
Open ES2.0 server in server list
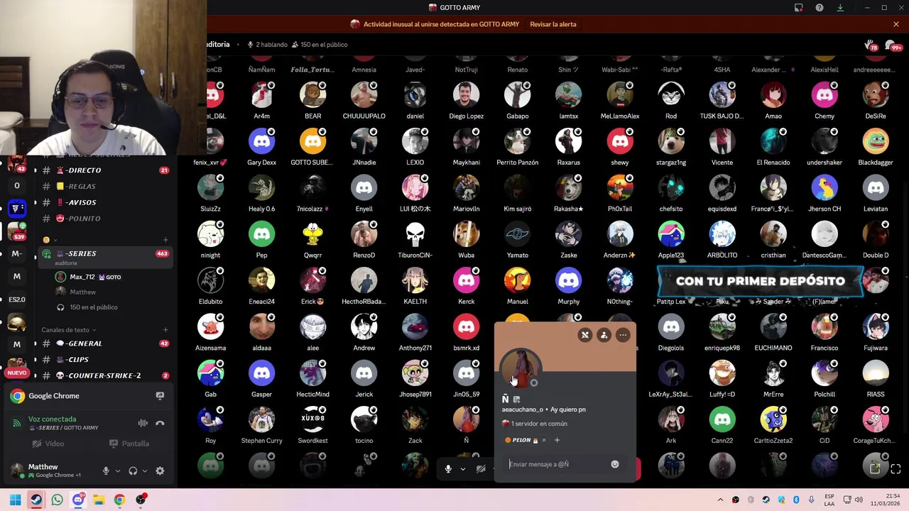pyautogui.click(x=17, y=300)
